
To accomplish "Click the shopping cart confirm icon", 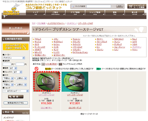I will point(137,6).
